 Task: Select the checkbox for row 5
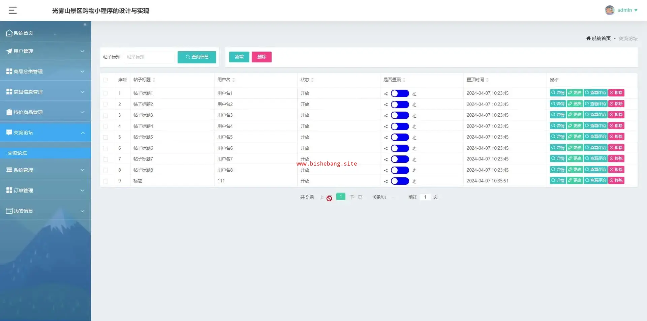point(105,137)
